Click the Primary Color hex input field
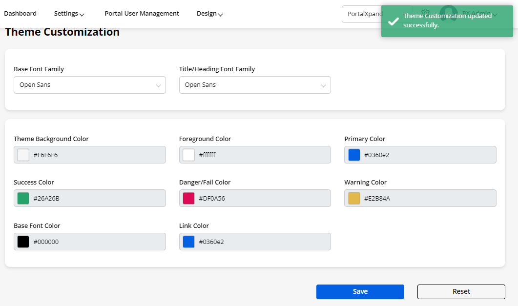 click(x=427, y=155)
